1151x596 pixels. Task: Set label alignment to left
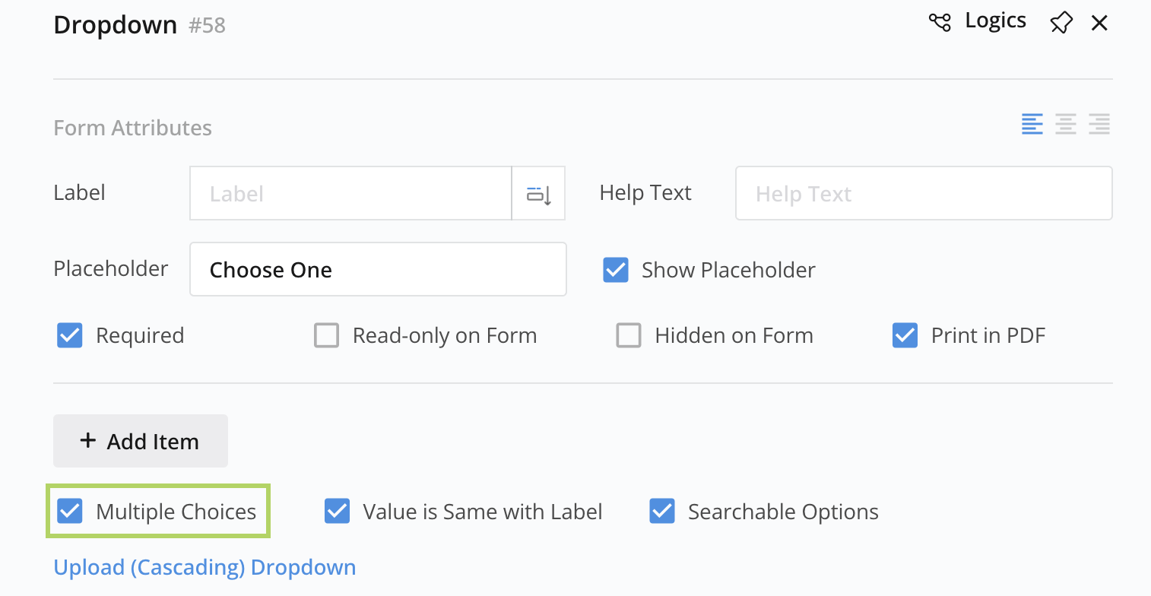1032,124
